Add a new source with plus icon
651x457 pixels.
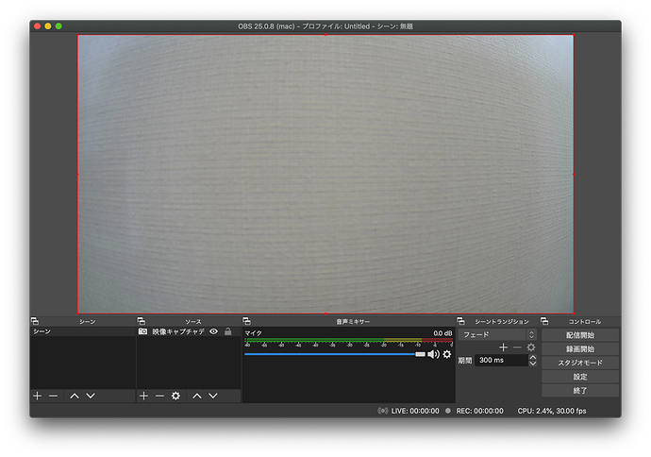[143, 396]
